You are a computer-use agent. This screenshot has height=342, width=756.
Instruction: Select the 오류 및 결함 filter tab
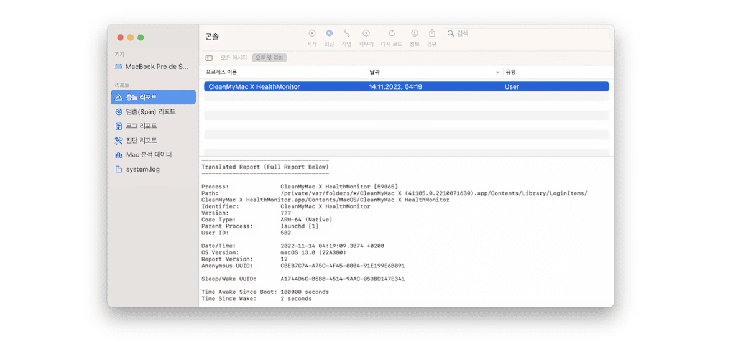point(269,58)
